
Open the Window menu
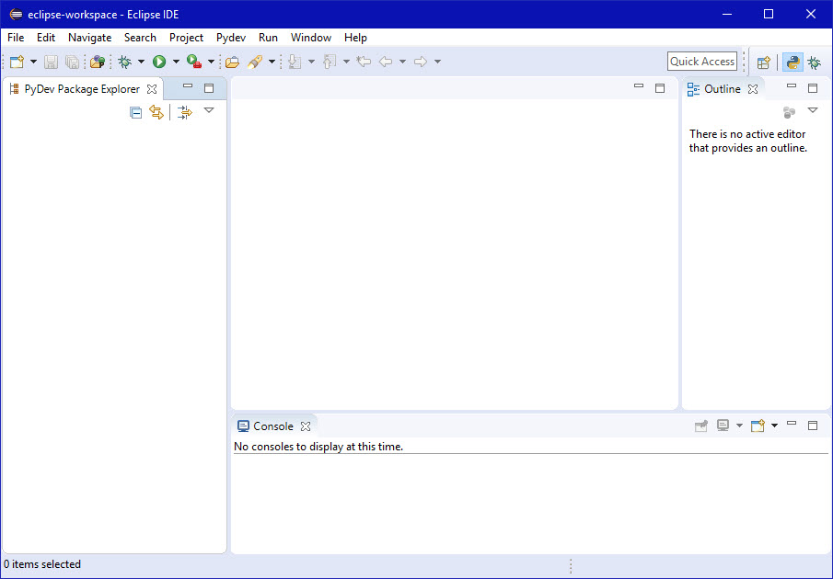click(311, 38)
